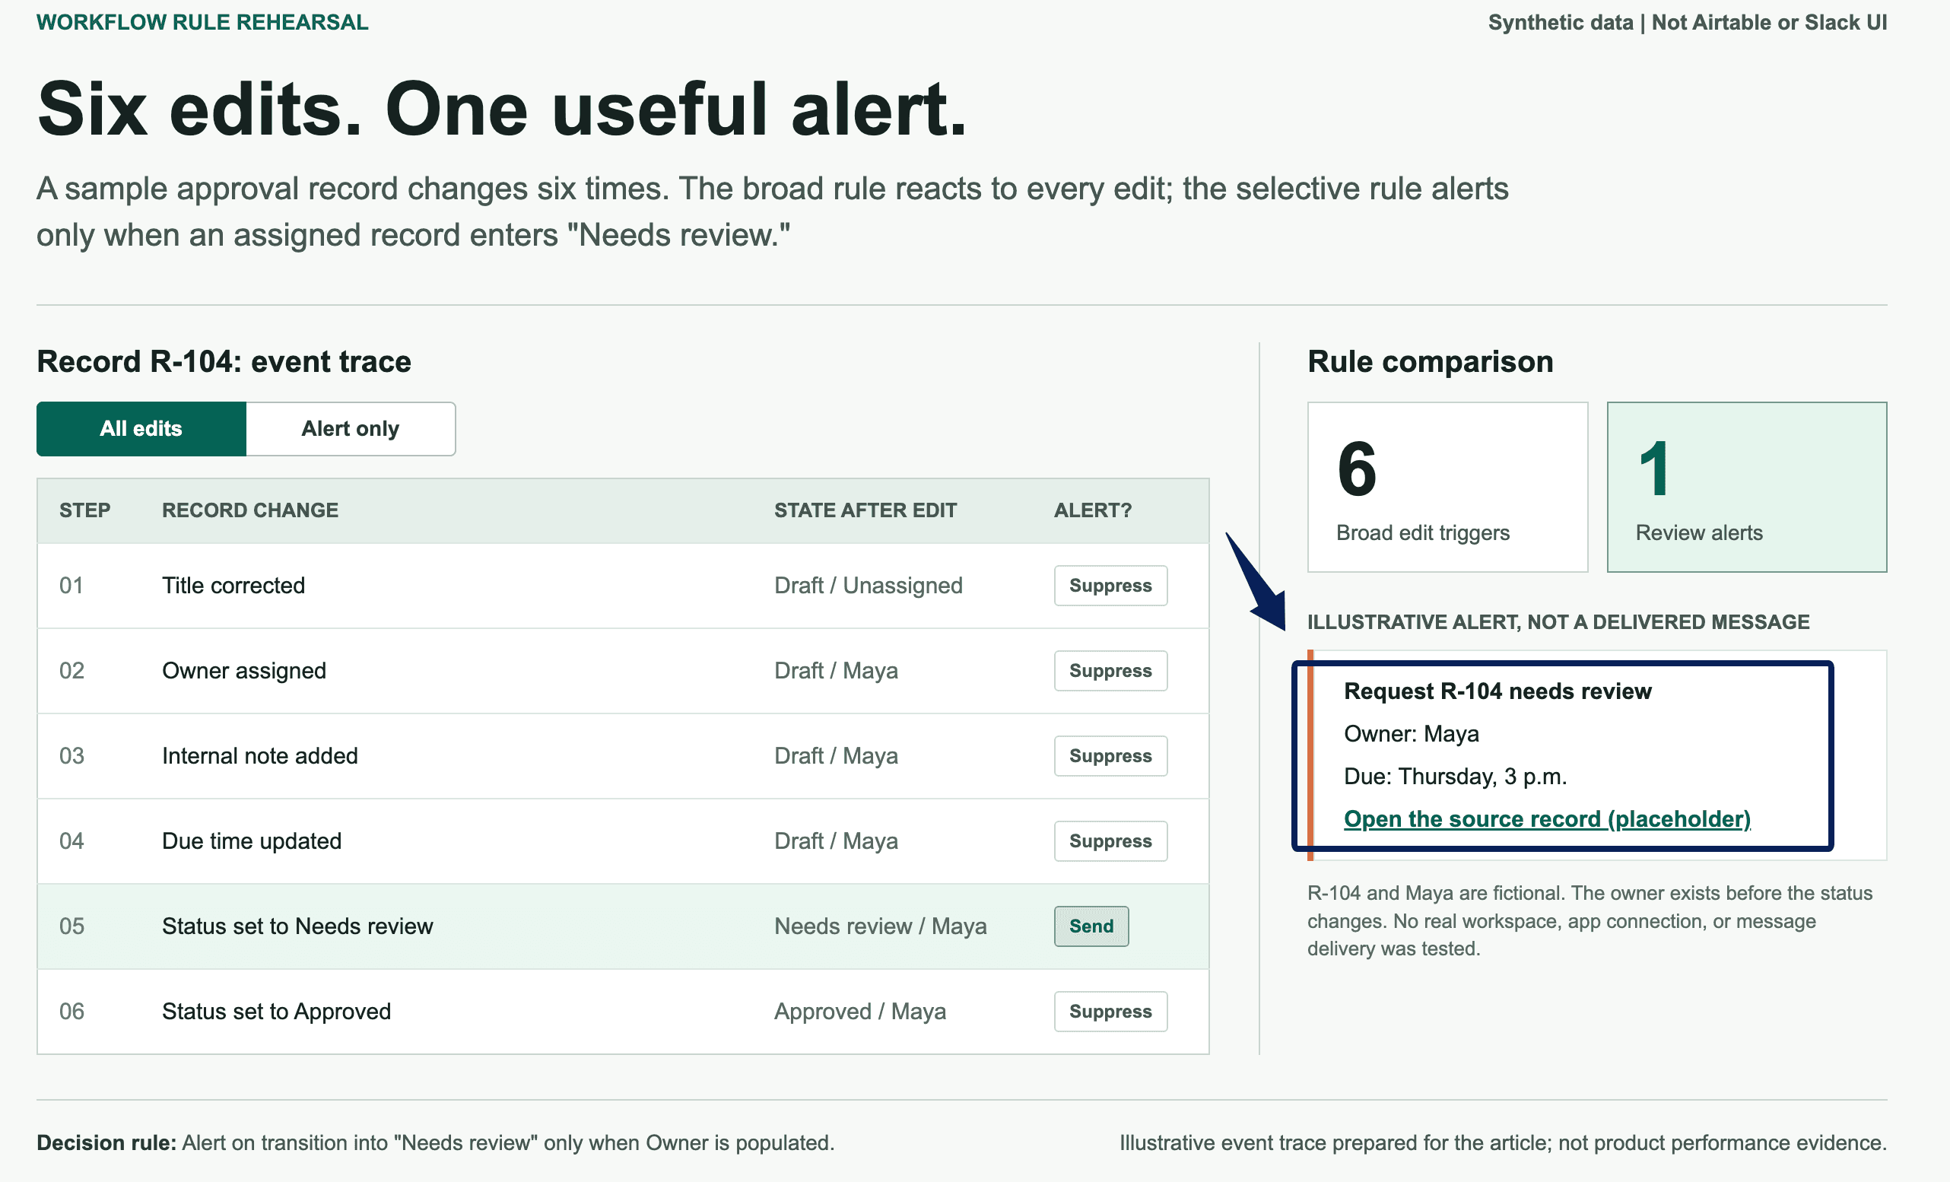Click 'Due: Thursday, 3 p.m.' alert line
This screenshot has height=1182, width=1950.
[x=1455, y=776]
